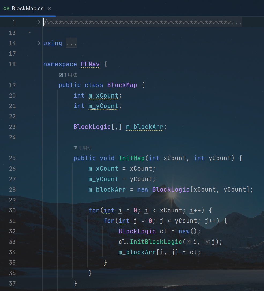Click line number 18 in the gutter

pyautogui.click(x=12, y=64)
